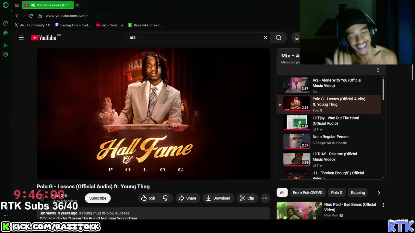Create a clip with Clip button
Screen dimensions: 415x233
[247, 198]
